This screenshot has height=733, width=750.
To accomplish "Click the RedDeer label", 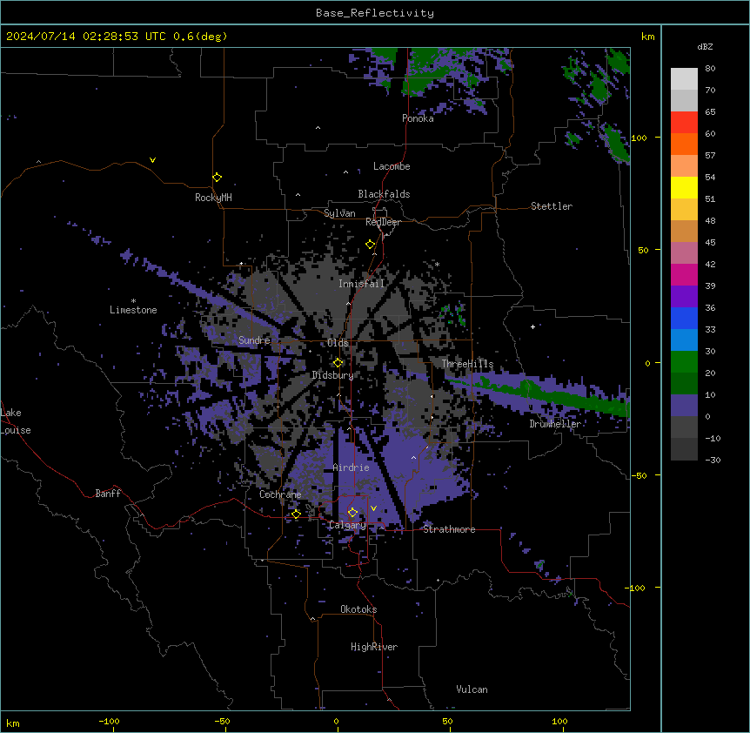I will coord(383,222).
